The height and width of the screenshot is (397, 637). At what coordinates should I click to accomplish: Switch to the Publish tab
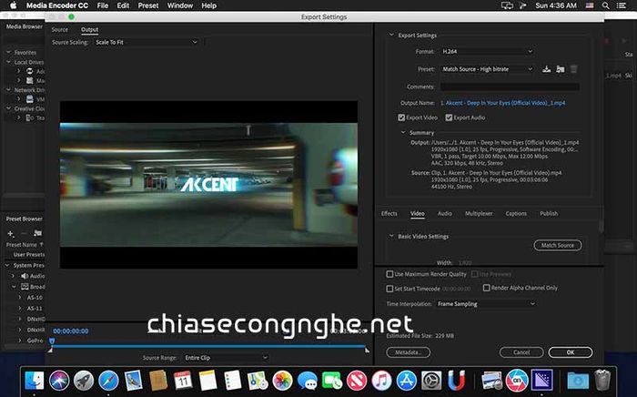[x=549, y=213]
